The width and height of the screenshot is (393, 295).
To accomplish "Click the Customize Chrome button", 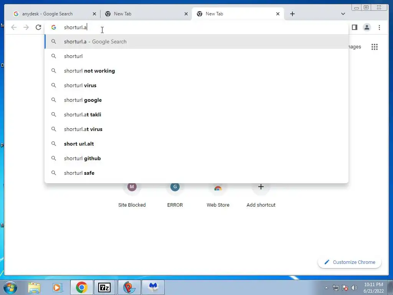I will (350, 262).
